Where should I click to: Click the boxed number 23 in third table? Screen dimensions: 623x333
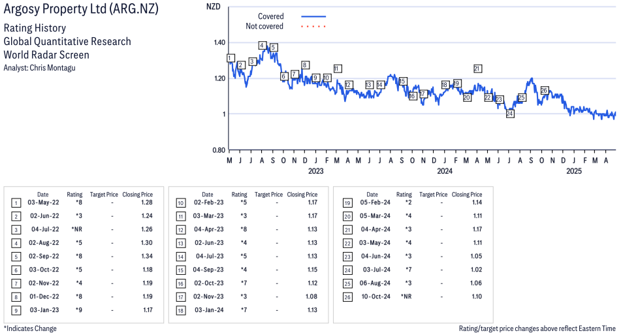coord(347,257)
